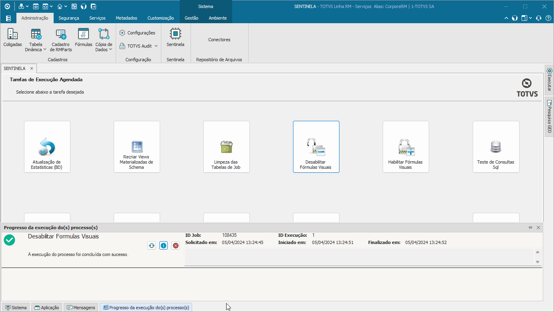This screenshot has height=312, width=554.
Task: Click the ID Job value 108435
Action: tap(229, 235)
